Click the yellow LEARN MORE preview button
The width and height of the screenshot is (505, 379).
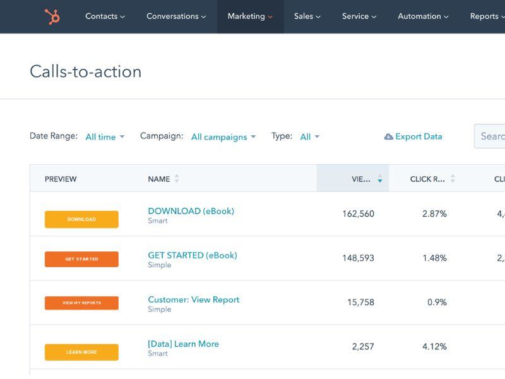pos(81,352)
